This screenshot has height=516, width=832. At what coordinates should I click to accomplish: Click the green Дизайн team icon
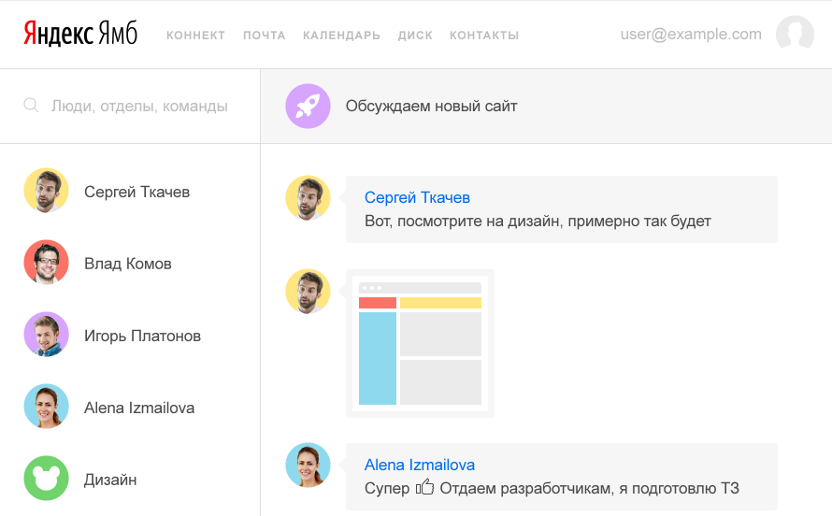tap(46, 479)
